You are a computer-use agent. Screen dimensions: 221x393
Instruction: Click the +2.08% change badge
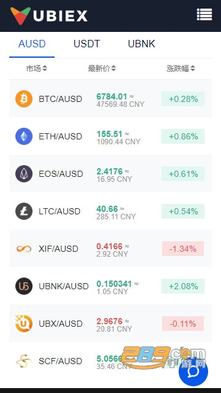tap(183, 286)
